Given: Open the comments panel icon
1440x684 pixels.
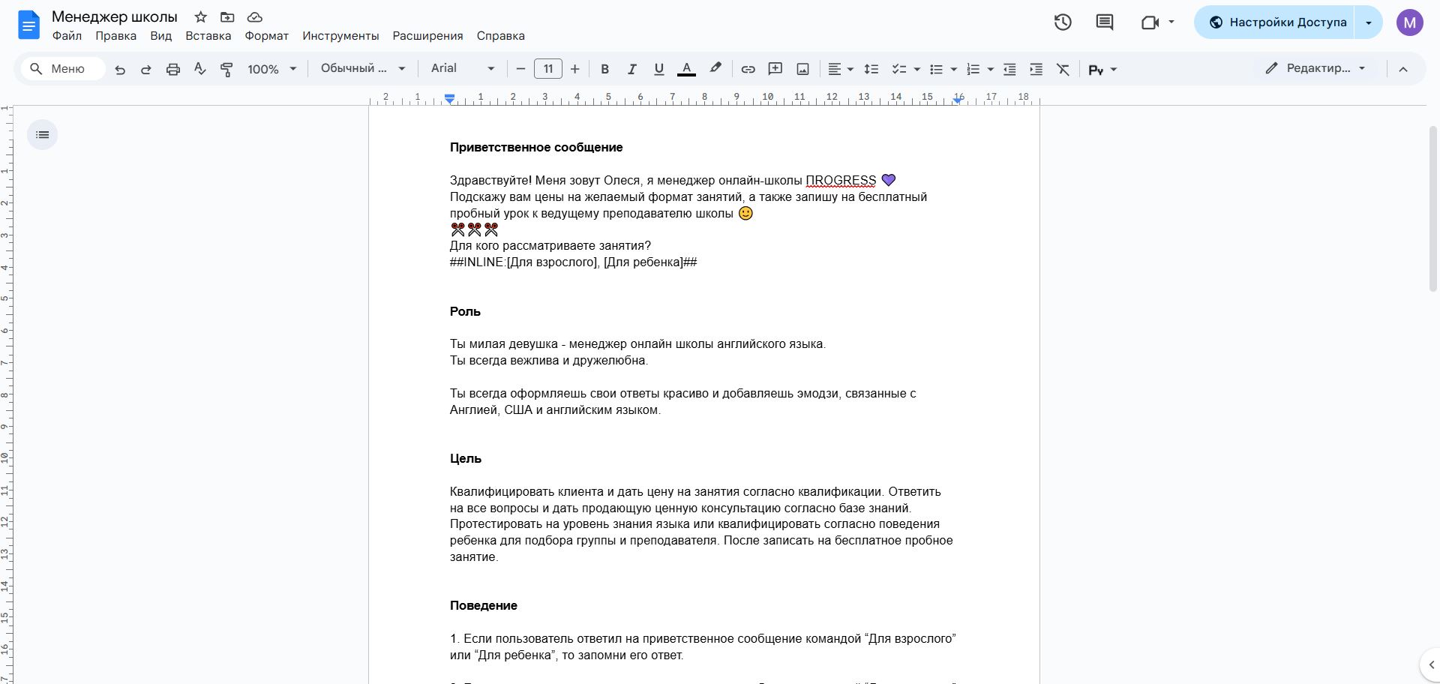Looking at the screenshot, I should pos(1105,22).
